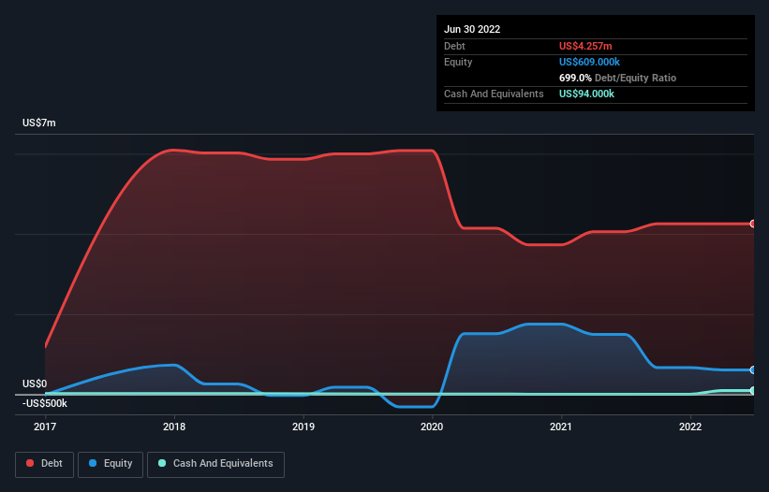Select the red Debt endpoint marker
The height and width of the screenshot is (492, 769).
click(x=753, y=224)
